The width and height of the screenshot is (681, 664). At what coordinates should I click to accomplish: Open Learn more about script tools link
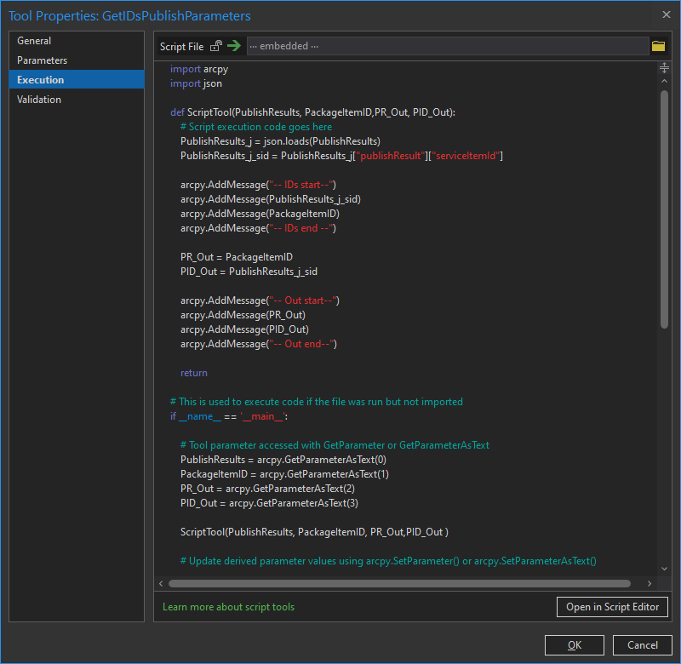[228, 607]
